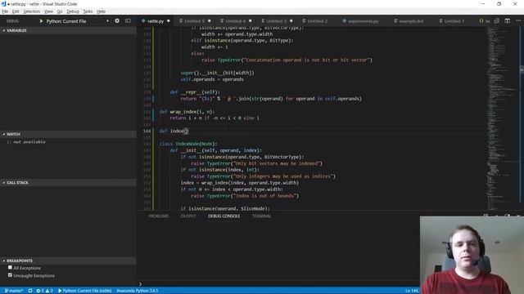The height and width of the screenshot is (294, 524).
Task: Open the Go menu
Action: pos(60,11)
